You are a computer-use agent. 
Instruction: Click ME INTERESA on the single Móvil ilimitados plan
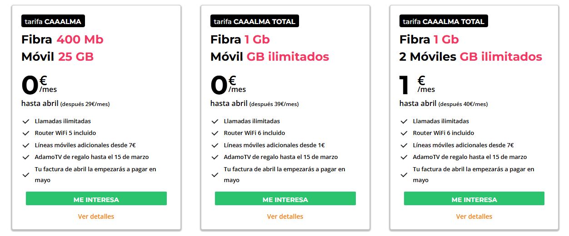[285, 199]
